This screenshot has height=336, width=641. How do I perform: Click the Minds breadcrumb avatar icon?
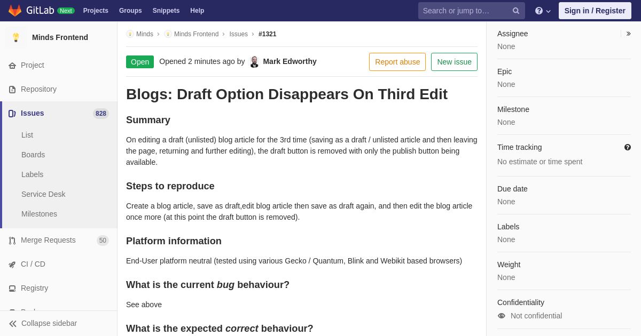coord(130,34)
